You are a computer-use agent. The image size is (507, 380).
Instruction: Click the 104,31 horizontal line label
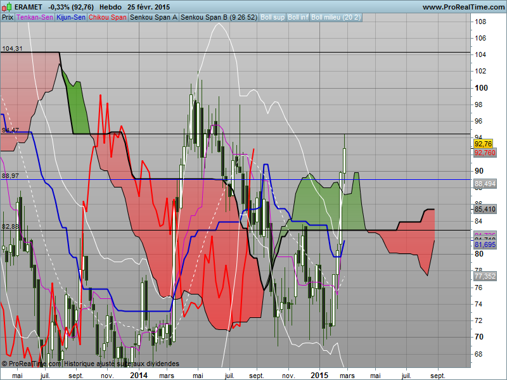pos(12,49)
